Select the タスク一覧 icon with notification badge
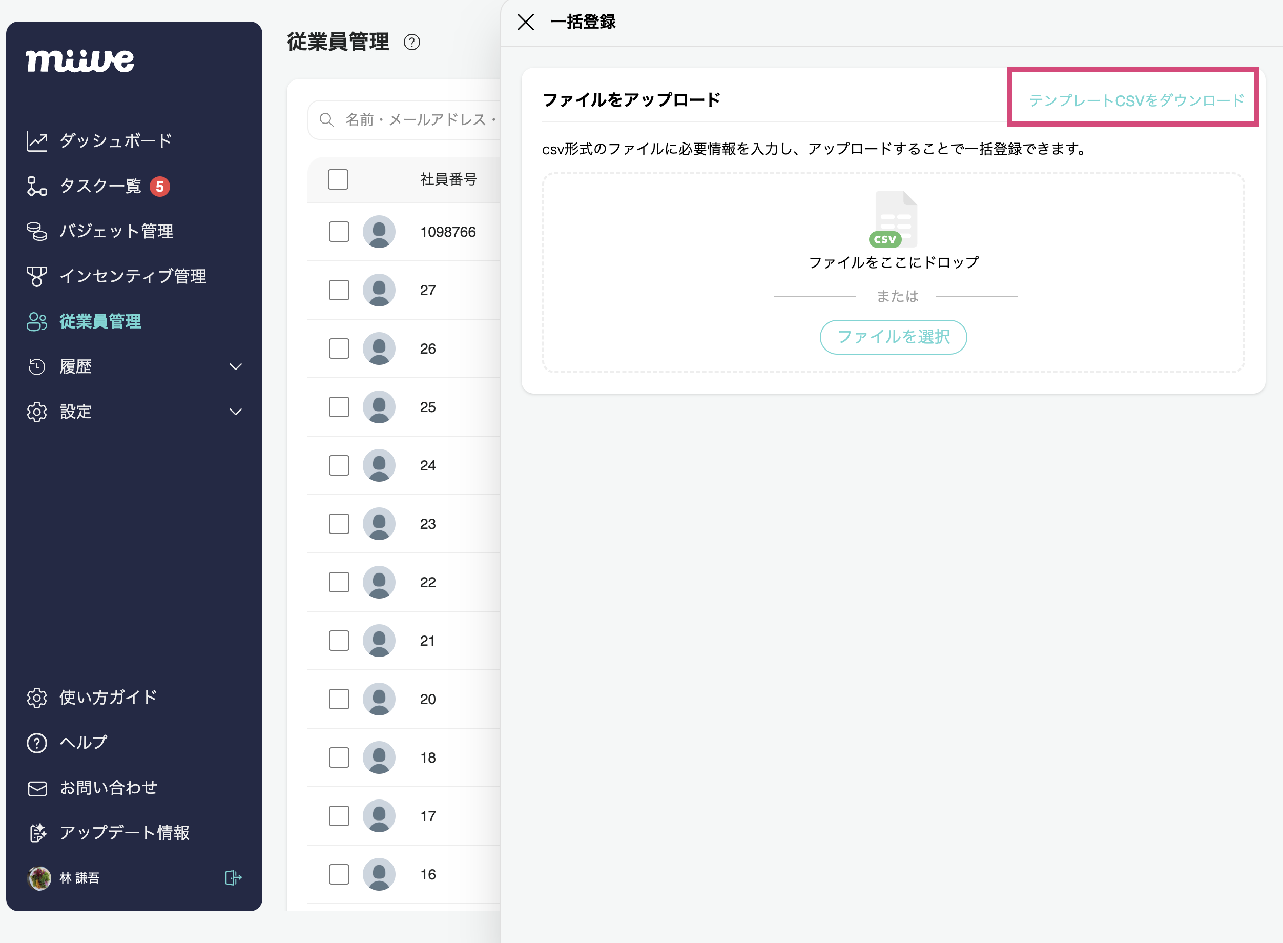 36,186
